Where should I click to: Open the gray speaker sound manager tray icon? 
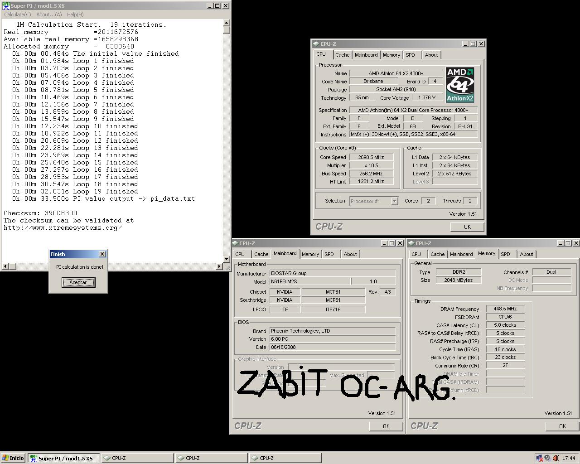point(547,458)
